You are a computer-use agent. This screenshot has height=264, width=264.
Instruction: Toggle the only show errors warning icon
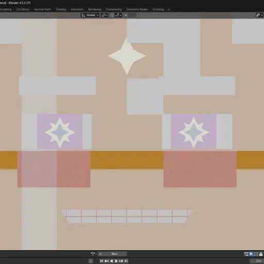pos(261,254)
